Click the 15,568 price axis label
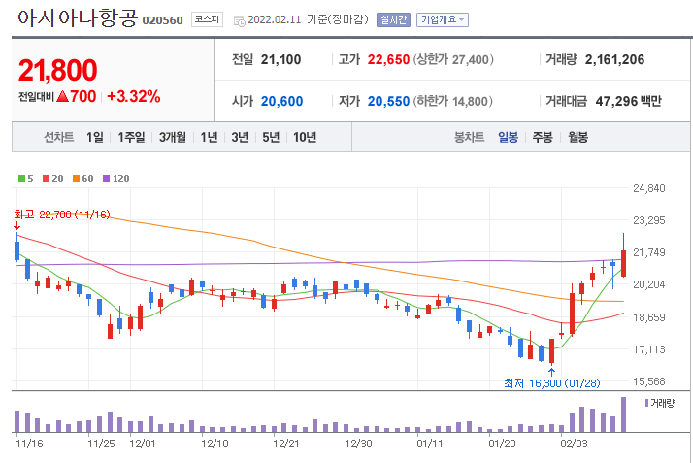This screenshot has width=693, height=463. (648, 381)
